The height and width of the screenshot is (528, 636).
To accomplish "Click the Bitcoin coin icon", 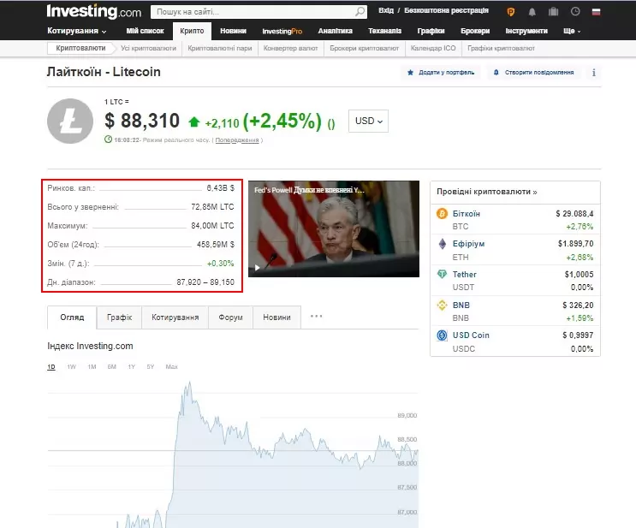I will coord(442,213).
